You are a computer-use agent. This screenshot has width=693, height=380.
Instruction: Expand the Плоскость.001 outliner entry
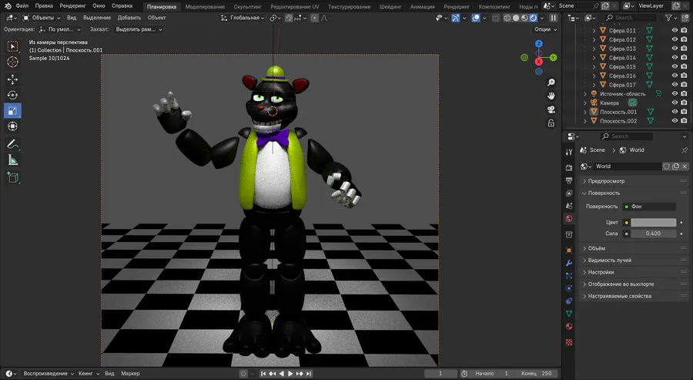[585, 112]
